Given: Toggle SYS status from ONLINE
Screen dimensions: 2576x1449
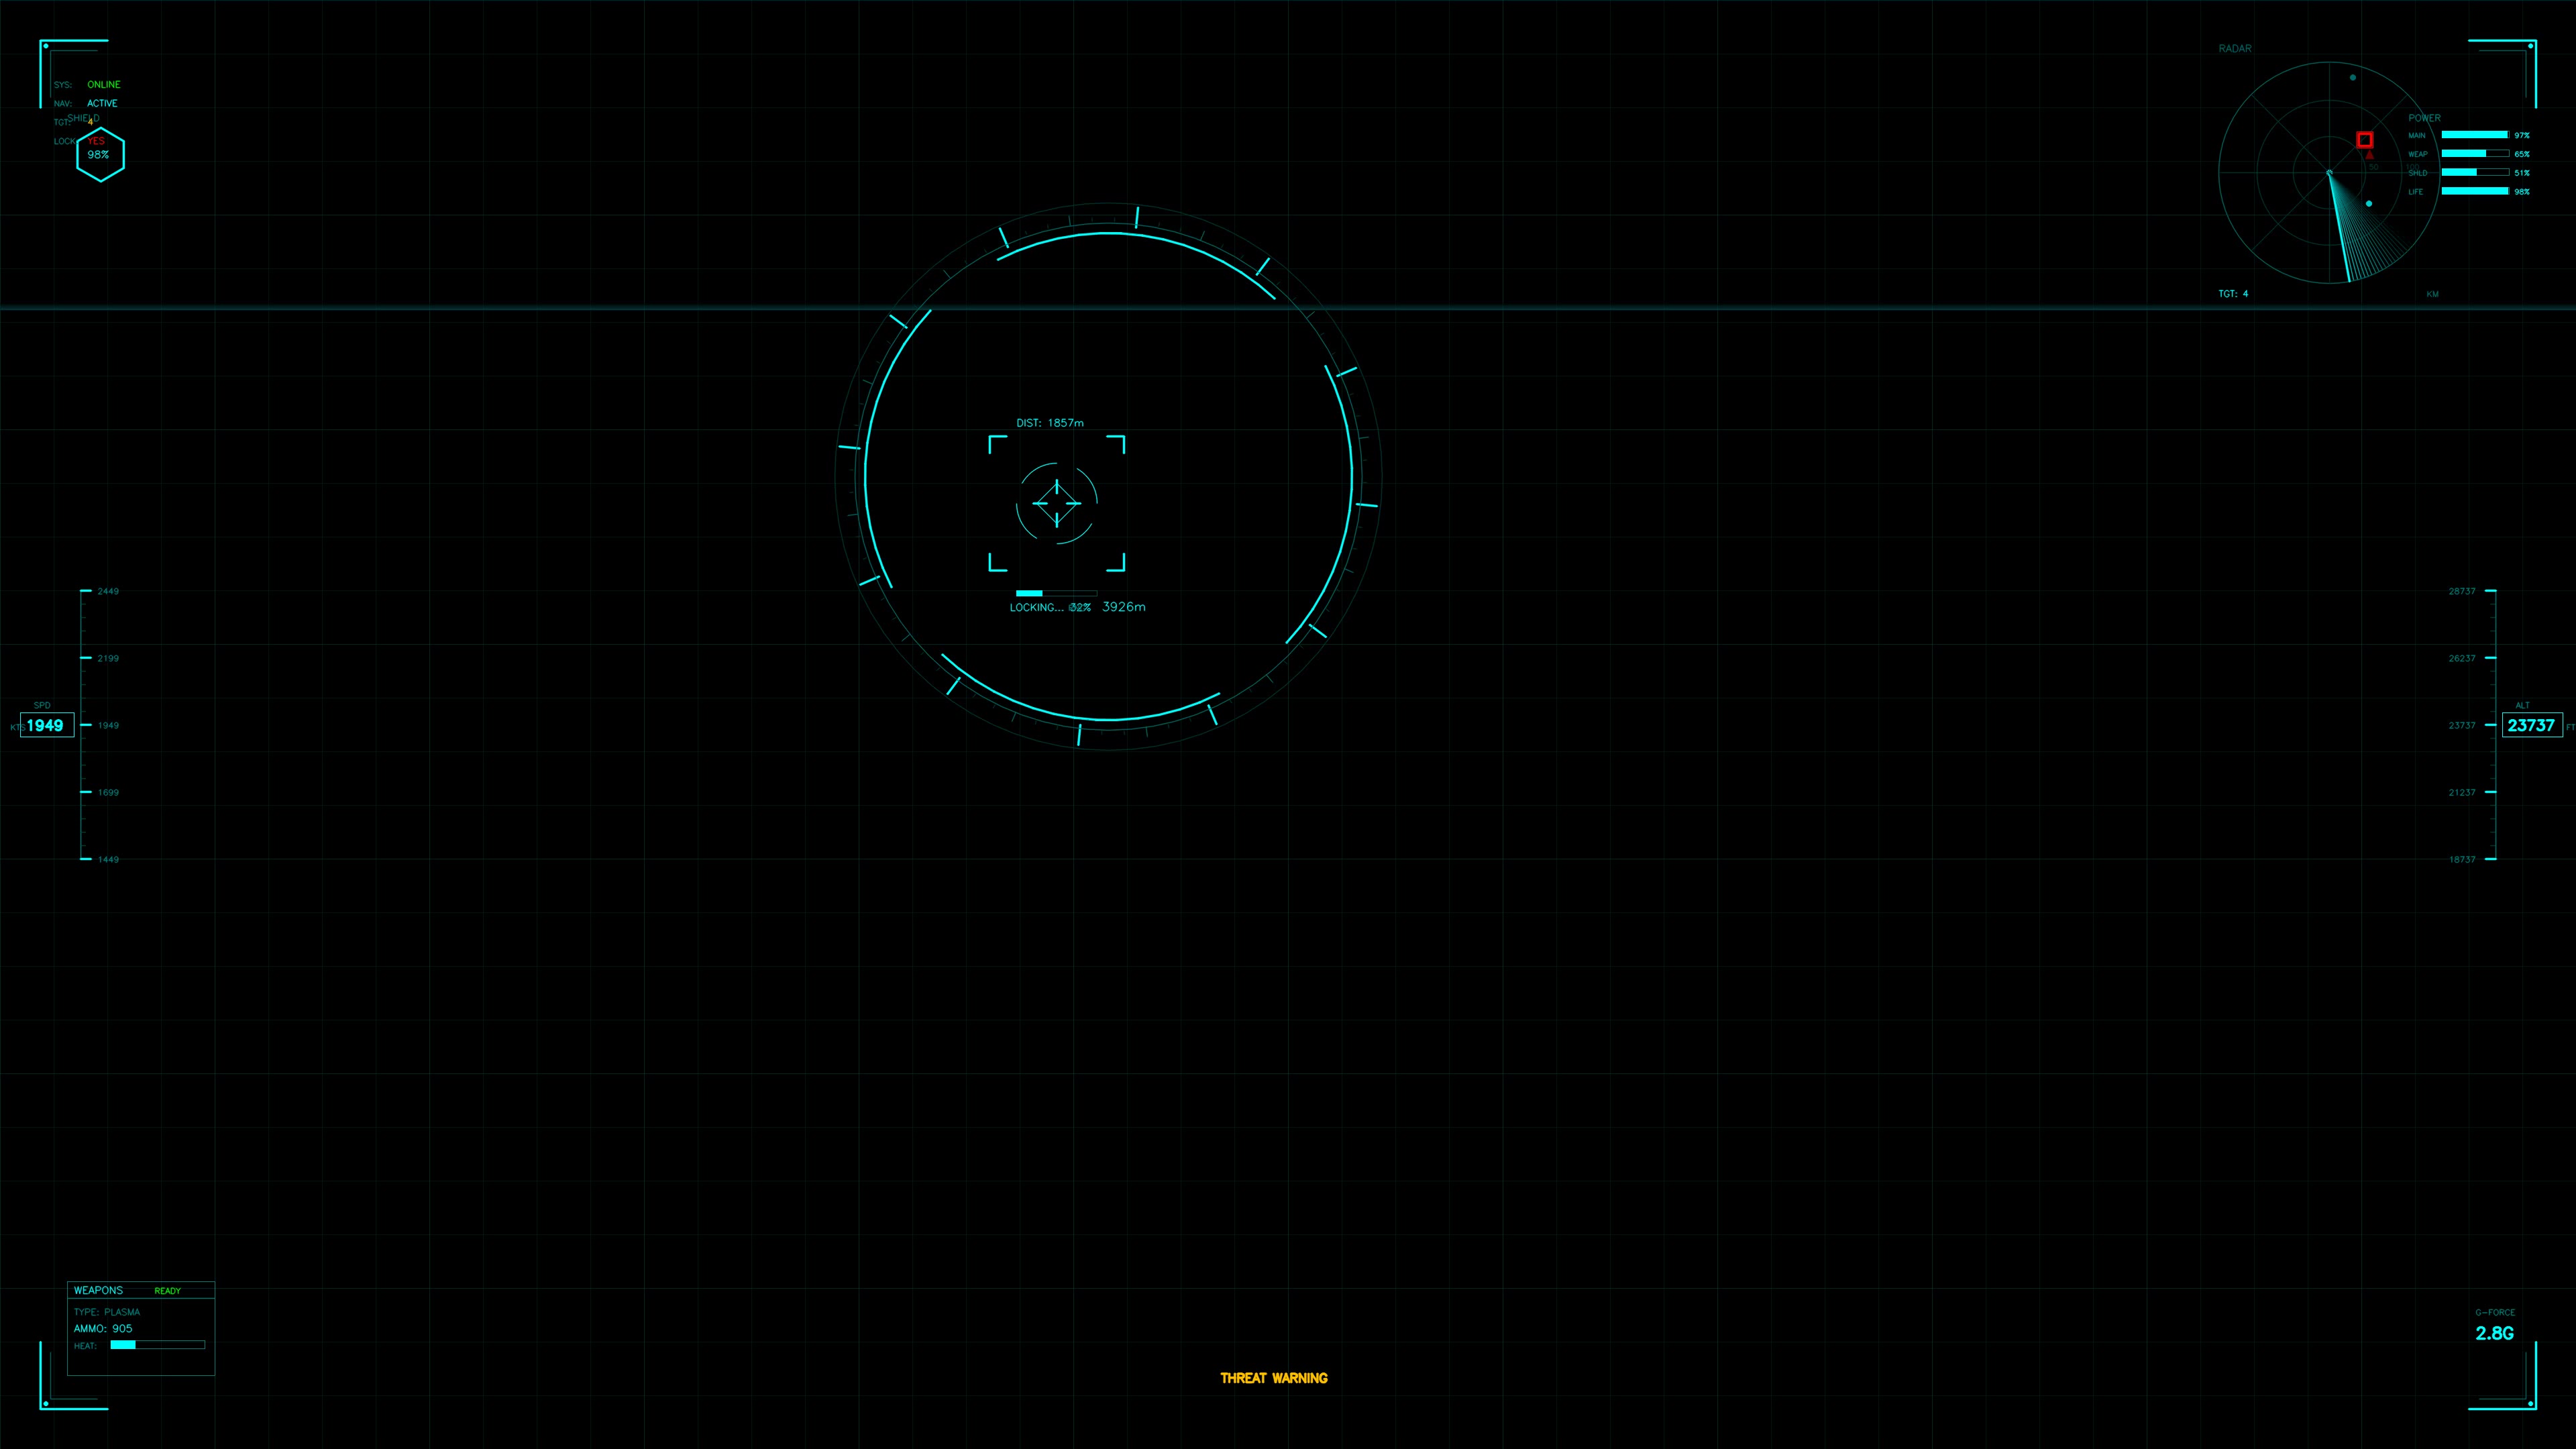Looking at the screenshot, I should [x=103, y=84].
